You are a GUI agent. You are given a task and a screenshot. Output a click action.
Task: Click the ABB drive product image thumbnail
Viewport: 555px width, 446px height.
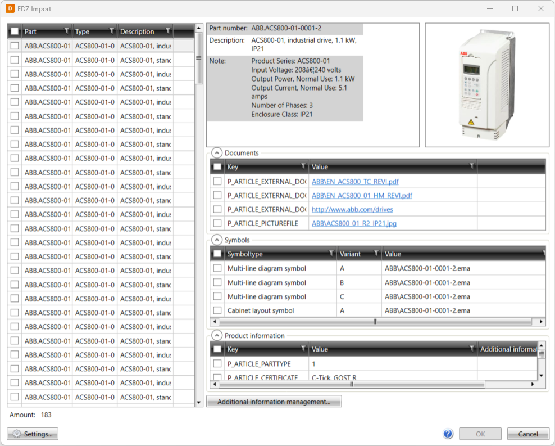[x=486, y=85]
